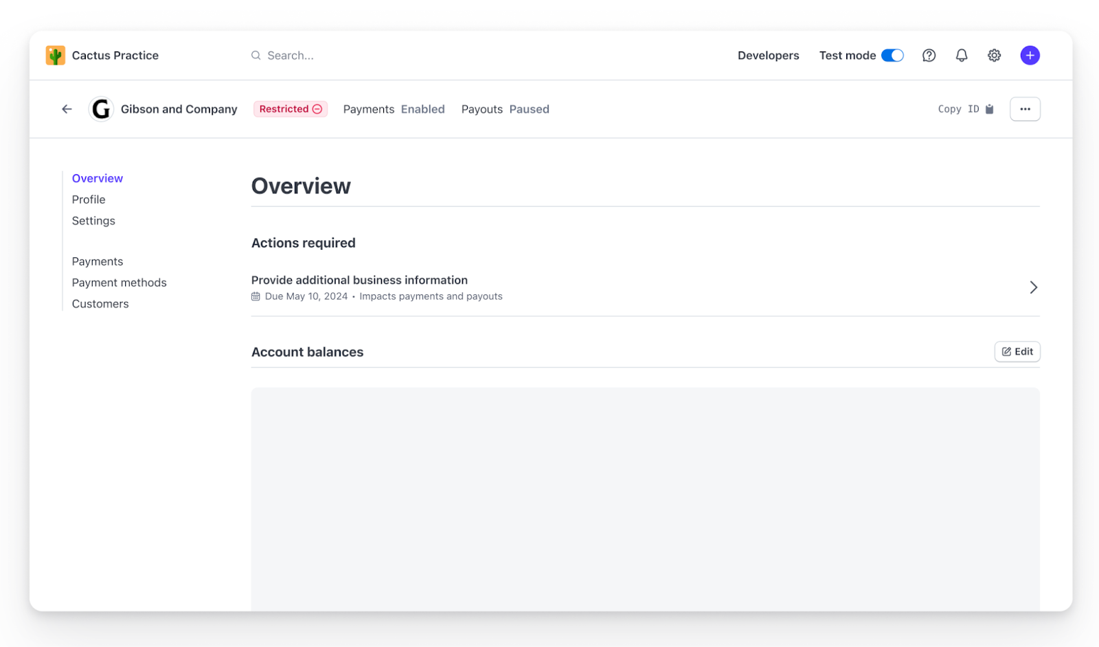Click the Gibson and Company G avatar

[x=101, y=109]
